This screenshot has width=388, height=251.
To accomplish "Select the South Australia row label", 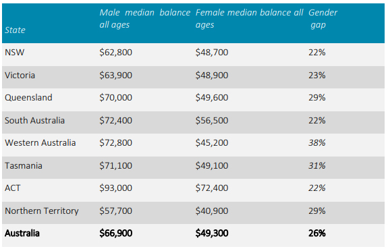I will tap(34, 121).
